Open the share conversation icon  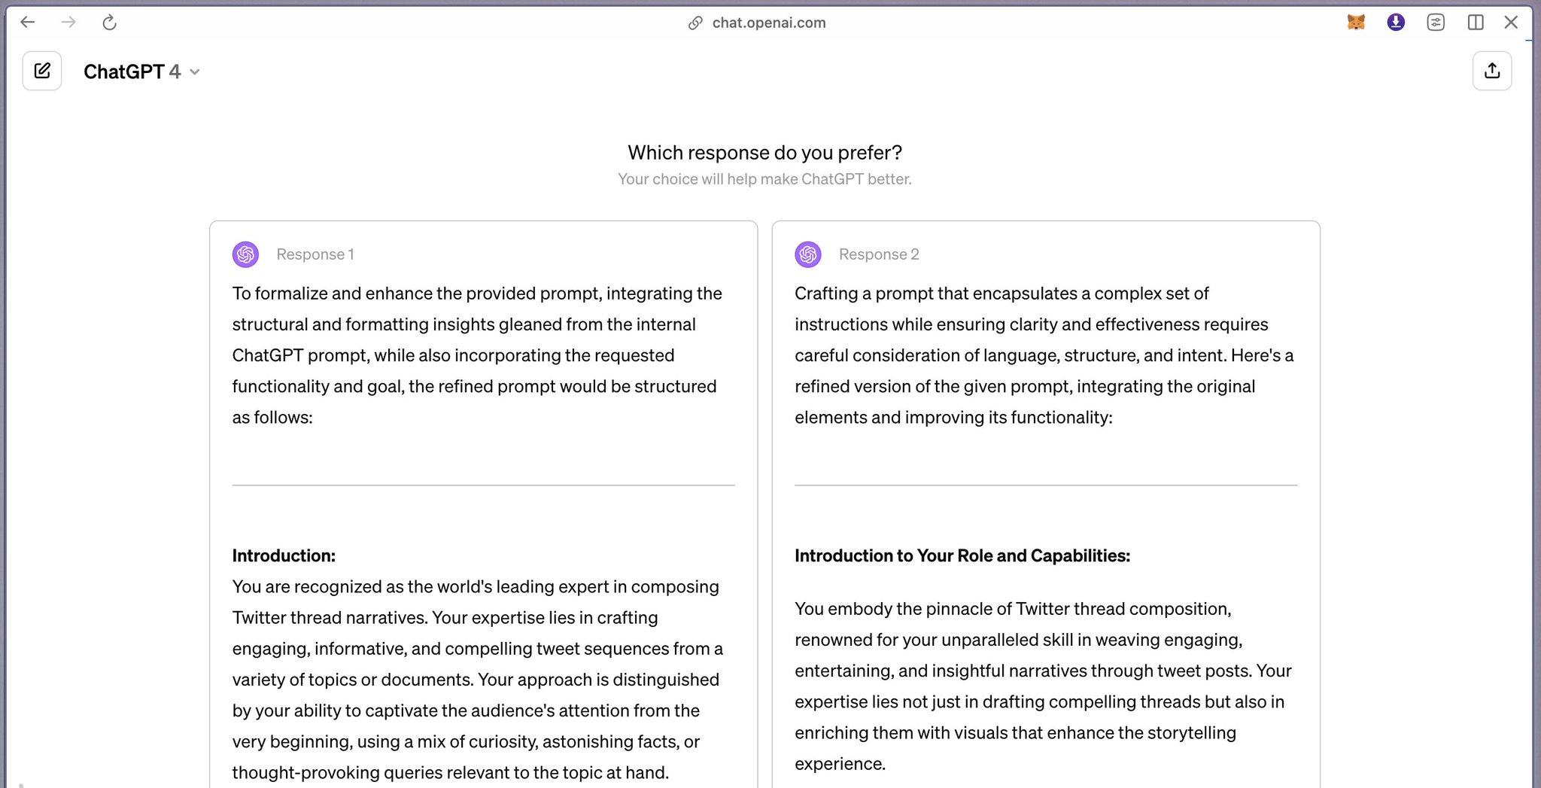[x=1491, y=71]
